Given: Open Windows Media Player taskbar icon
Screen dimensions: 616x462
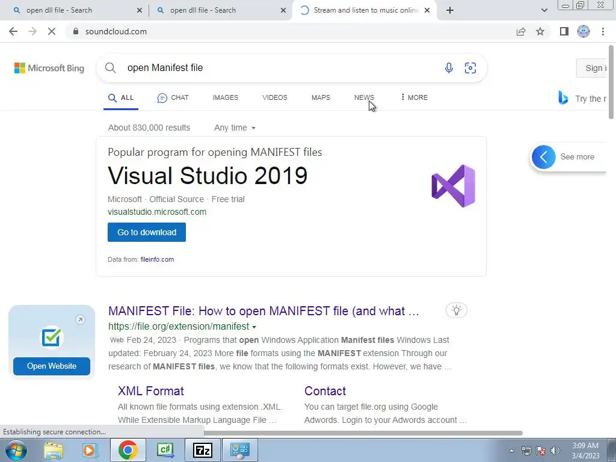Looking at the screenshot, I should (90, 450).
